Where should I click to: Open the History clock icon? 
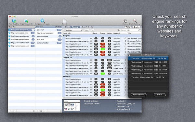click(x=125, y=21)
